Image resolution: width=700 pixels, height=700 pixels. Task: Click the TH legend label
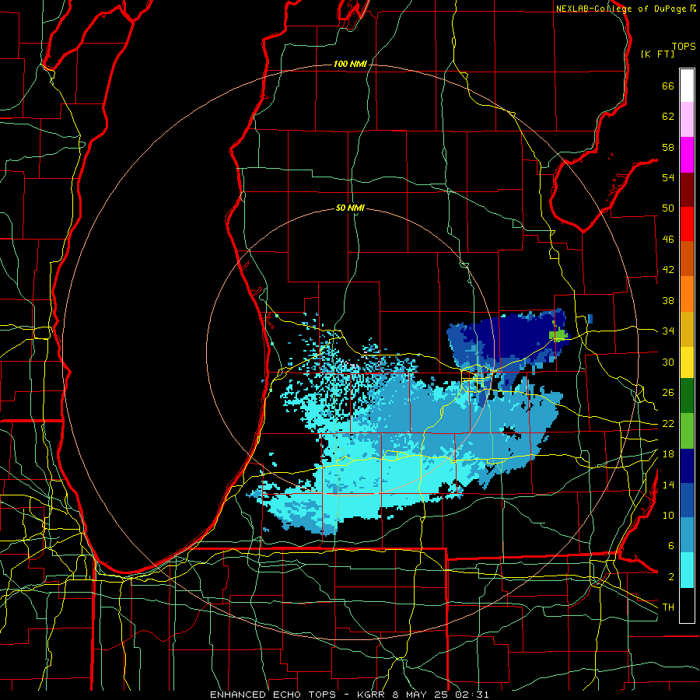[x=668, y=607]
